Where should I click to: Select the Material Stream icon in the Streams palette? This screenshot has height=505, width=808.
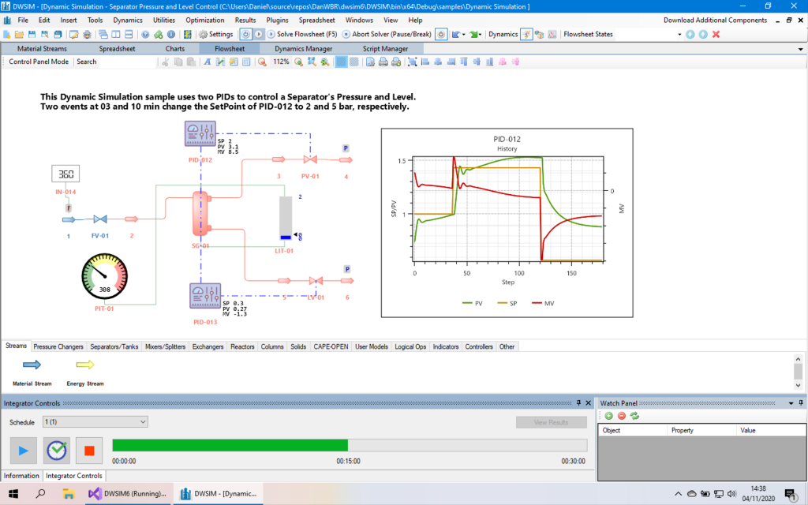pos(30,366)
